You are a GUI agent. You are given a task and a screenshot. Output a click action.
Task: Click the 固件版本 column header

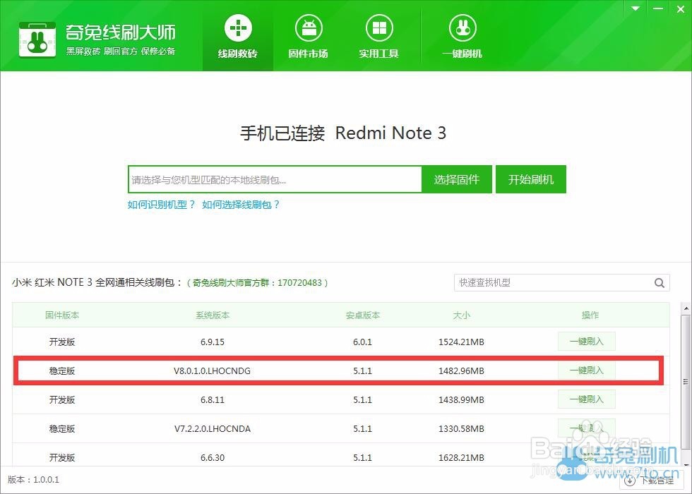pos(62,315)
